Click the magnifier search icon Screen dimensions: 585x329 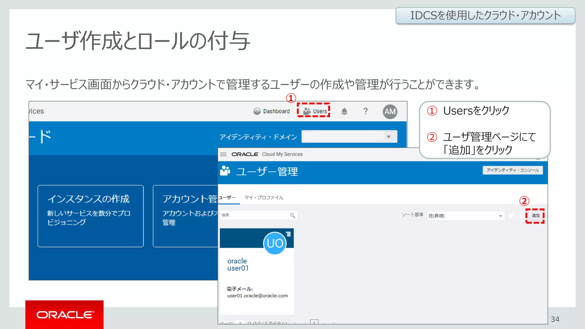pyautogui.click(x=292, y=215)
